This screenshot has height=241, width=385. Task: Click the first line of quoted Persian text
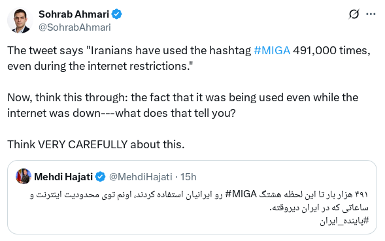pos(199,195)
